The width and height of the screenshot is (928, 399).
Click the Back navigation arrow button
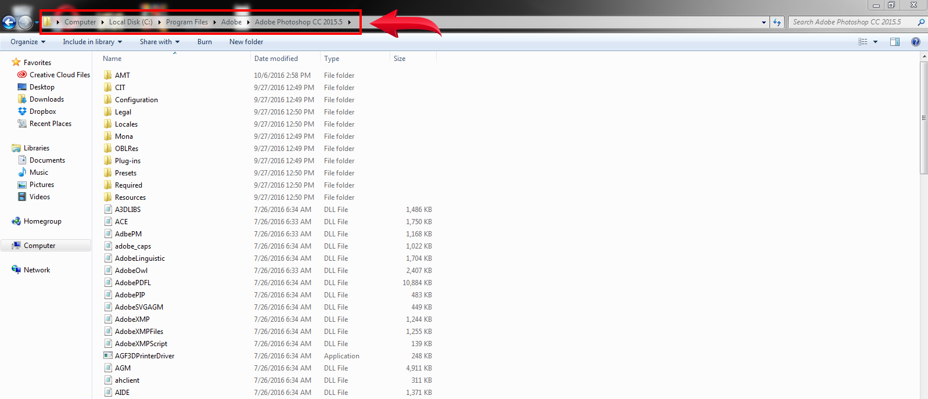[9, 22]
